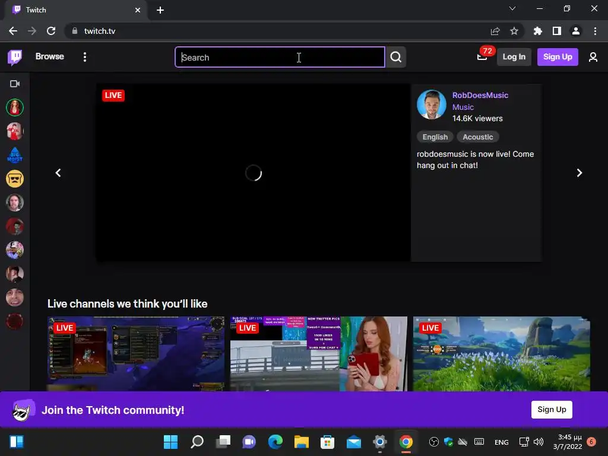Switch to the Chrome taskbar icon
Image resolution: width=608 pixels, height=456 pixels.
tap(406, 442)
